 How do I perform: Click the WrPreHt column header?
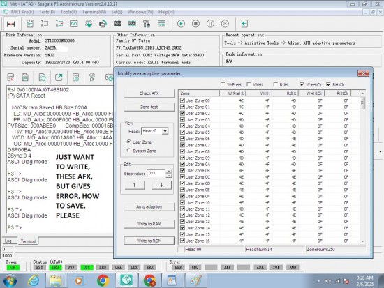pos(232,93)
